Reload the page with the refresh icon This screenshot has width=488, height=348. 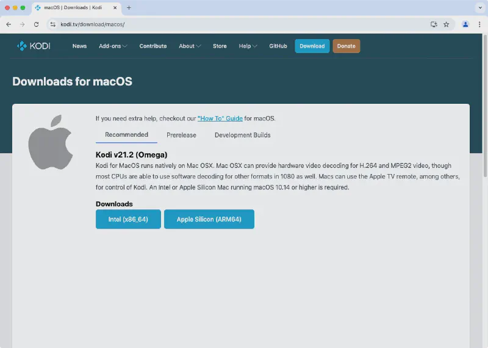point(36,24)
